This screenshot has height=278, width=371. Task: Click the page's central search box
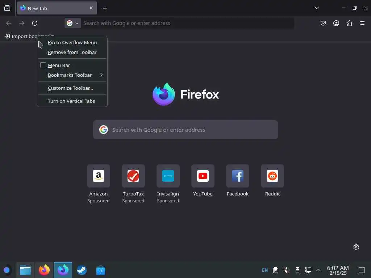point(185,130)
